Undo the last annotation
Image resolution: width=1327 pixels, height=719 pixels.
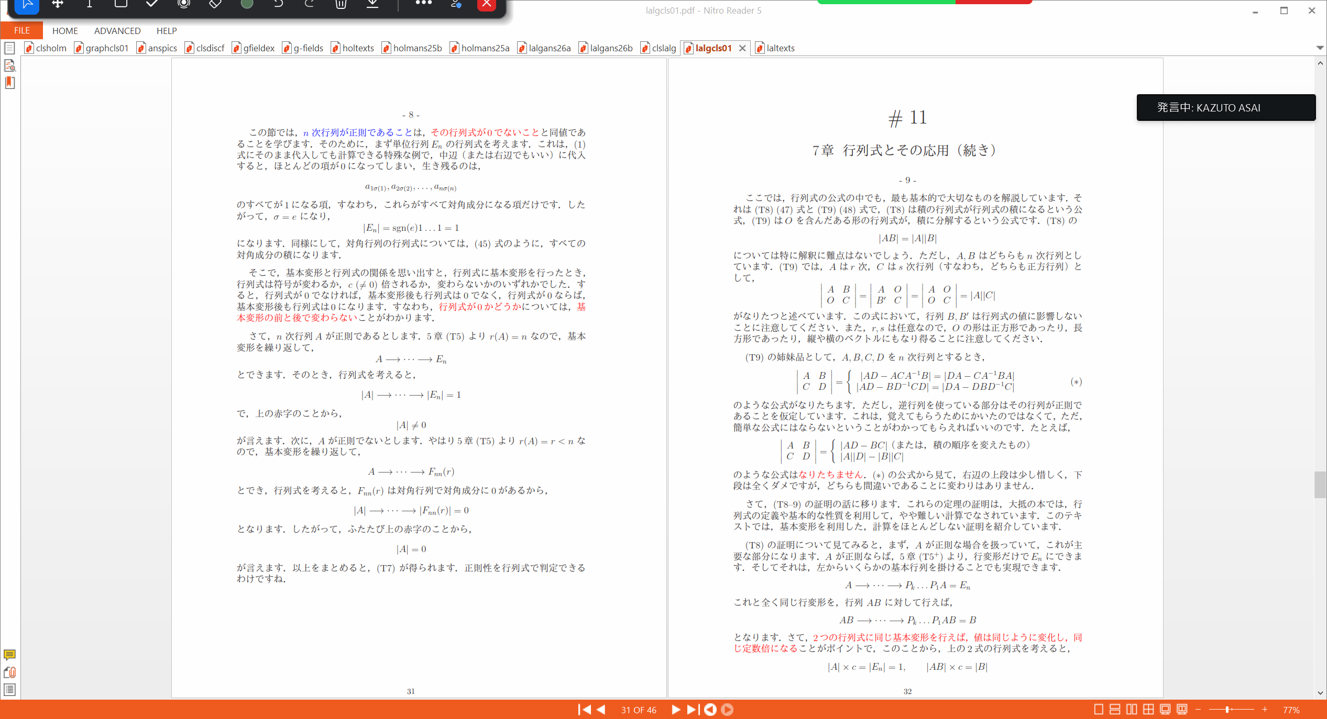tap(278, 4)
